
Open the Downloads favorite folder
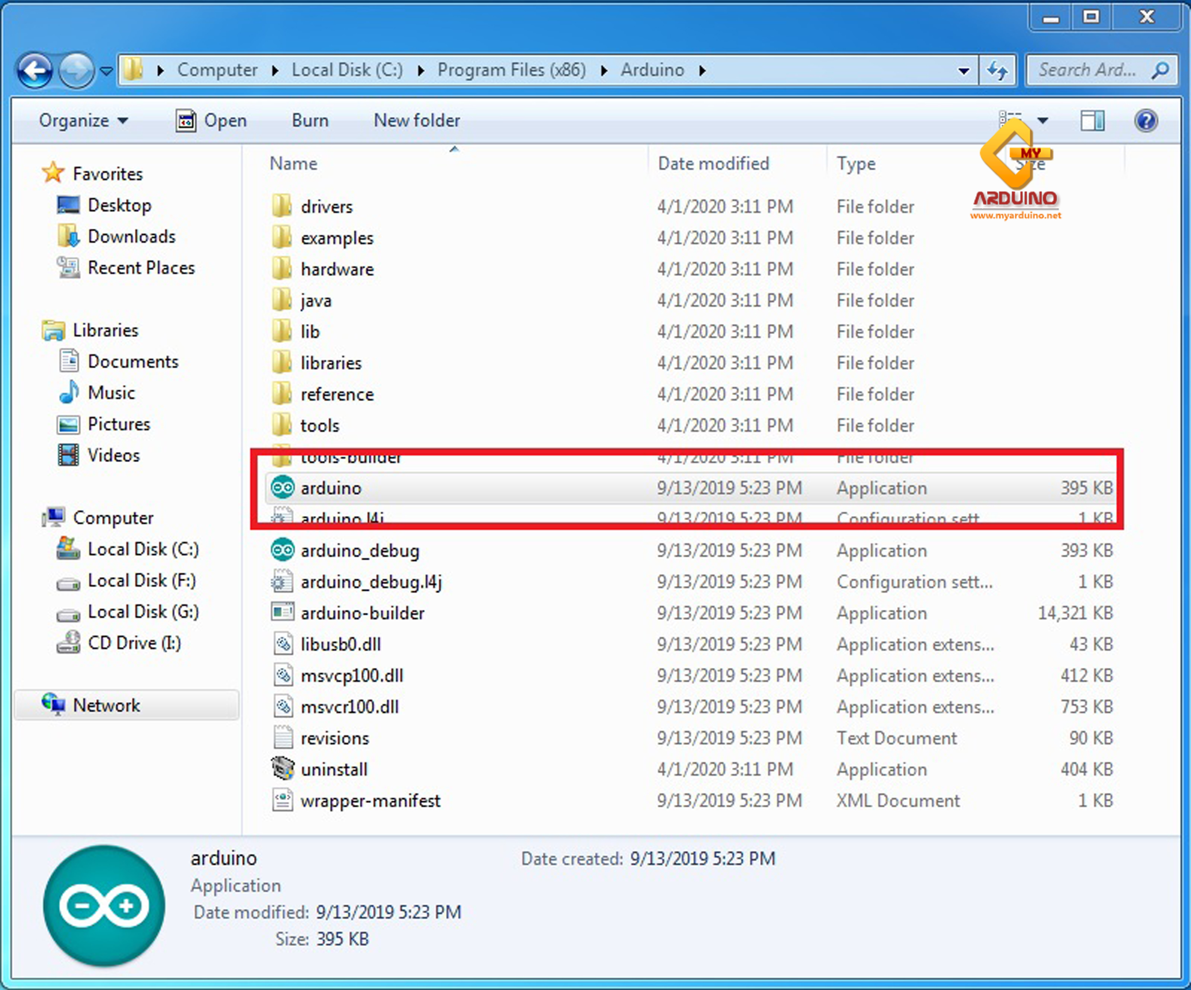point(131,236)
